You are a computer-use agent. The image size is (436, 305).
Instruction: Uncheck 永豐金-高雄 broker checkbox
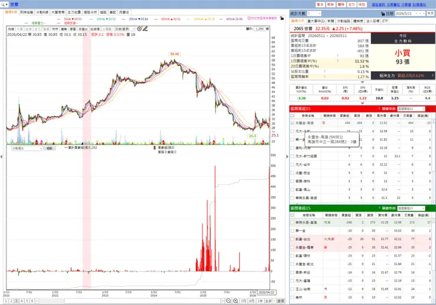292,123
